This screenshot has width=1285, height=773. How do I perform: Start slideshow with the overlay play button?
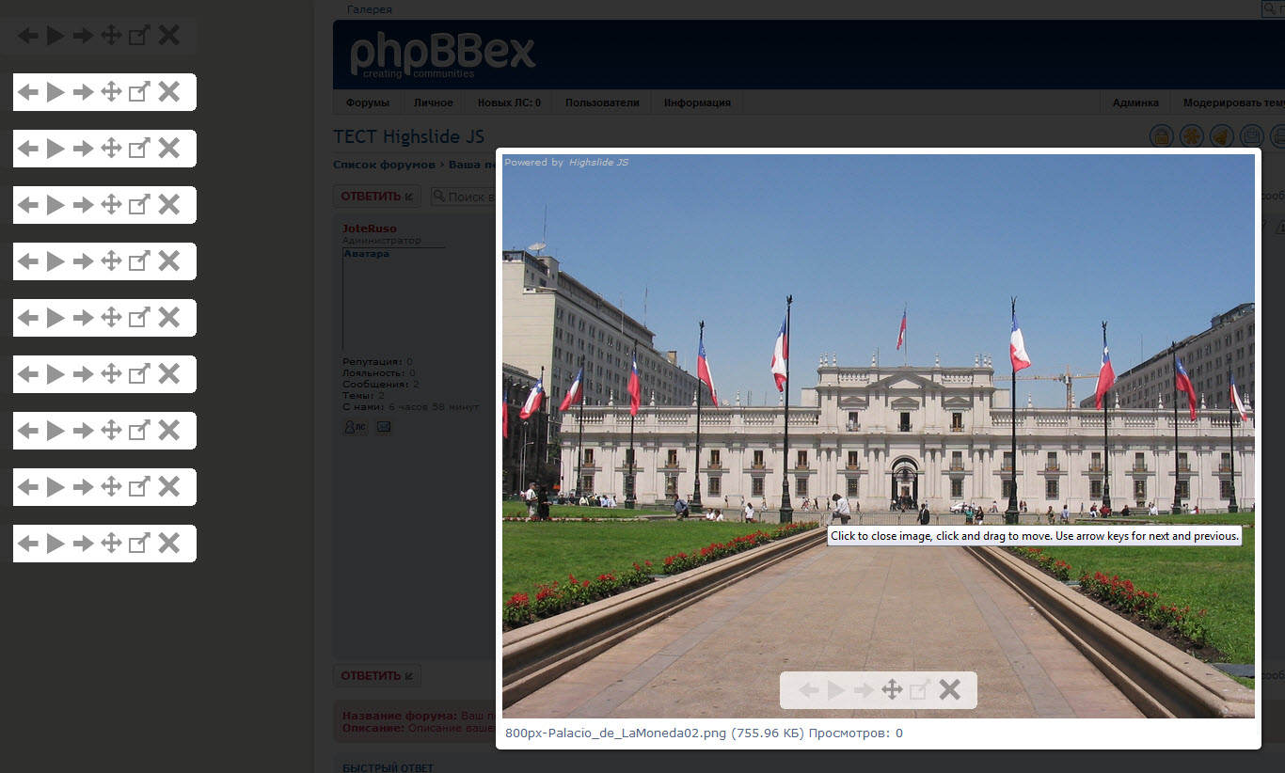coord(836,690)
